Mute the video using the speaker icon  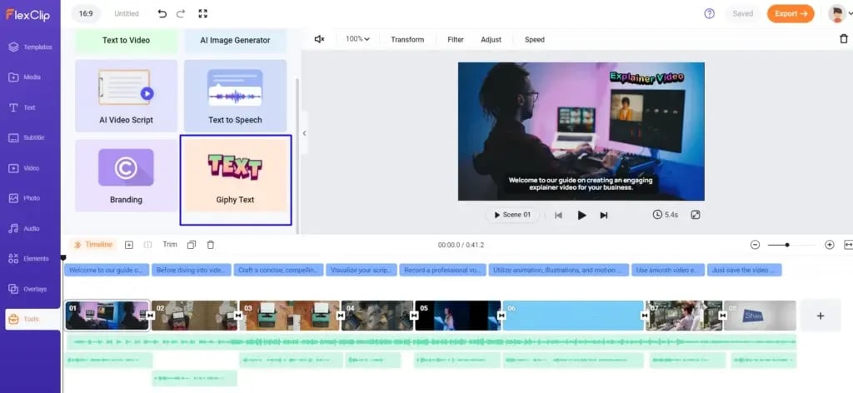click(319, 39)
